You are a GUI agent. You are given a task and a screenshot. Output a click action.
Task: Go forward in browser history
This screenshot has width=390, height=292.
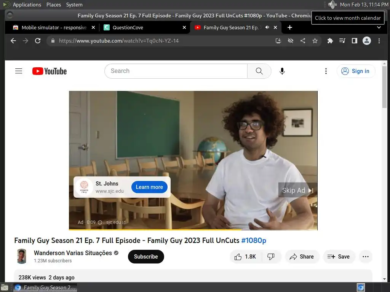pyautogui.click(x=26, y=41)
